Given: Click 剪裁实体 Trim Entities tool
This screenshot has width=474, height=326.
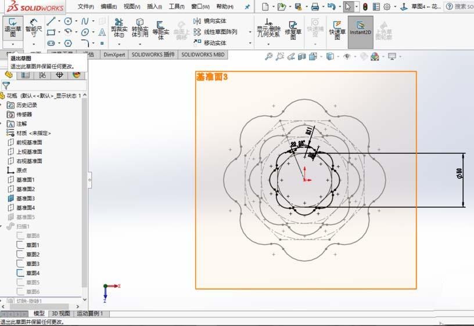Looking at the screenshot, I should click(119, 27).
